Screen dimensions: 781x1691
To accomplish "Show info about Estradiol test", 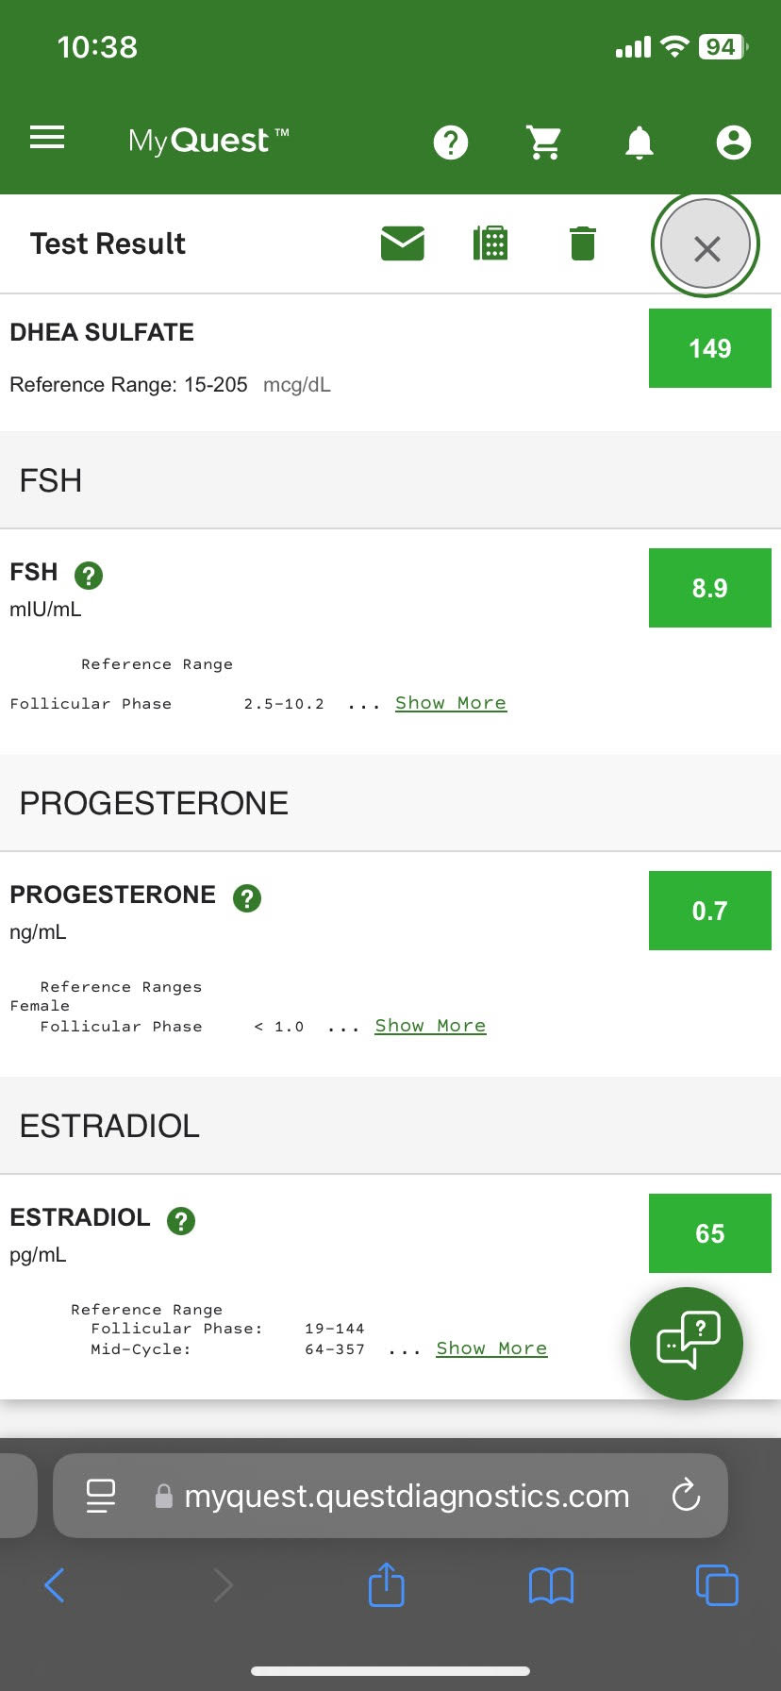I will coord(181,1220).
